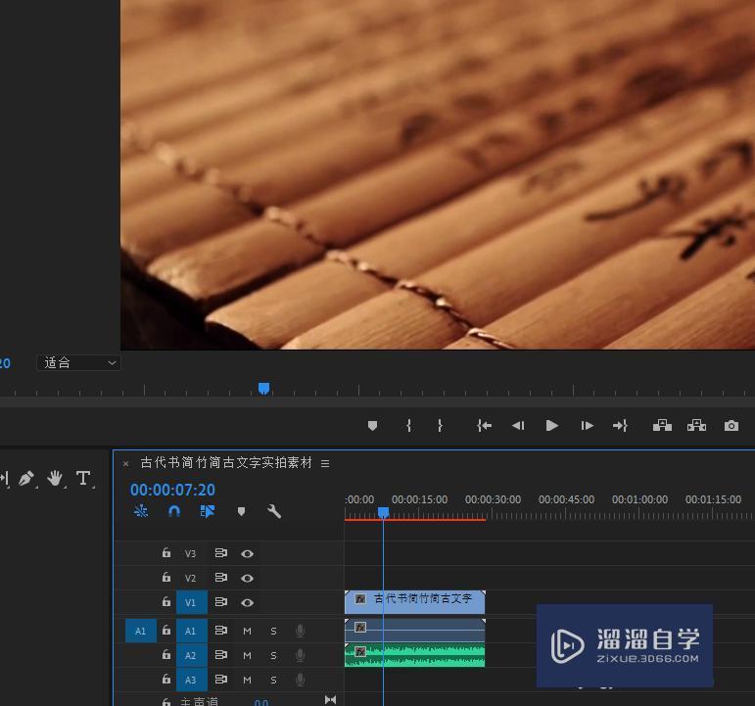Open the 适合 zoom level dropdown
The width and height of the screenshot is (755, 706).
[78, 362]
